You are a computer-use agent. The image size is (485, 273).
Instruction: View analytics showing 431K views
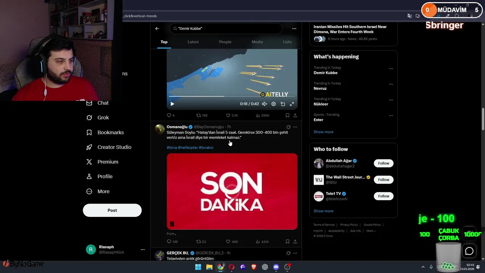[263, 242]
